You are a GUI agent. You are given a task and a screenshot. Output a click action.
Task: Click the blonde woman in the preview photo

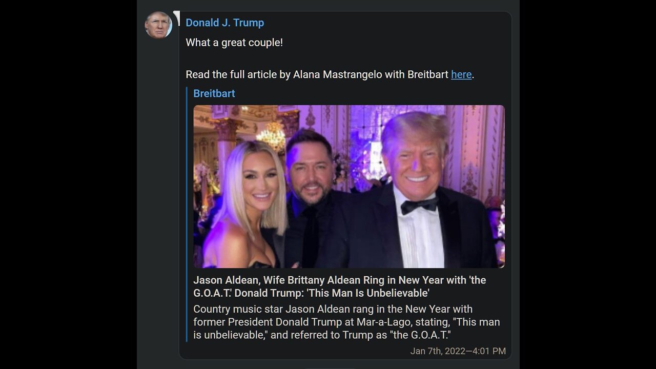pos(250,205)
